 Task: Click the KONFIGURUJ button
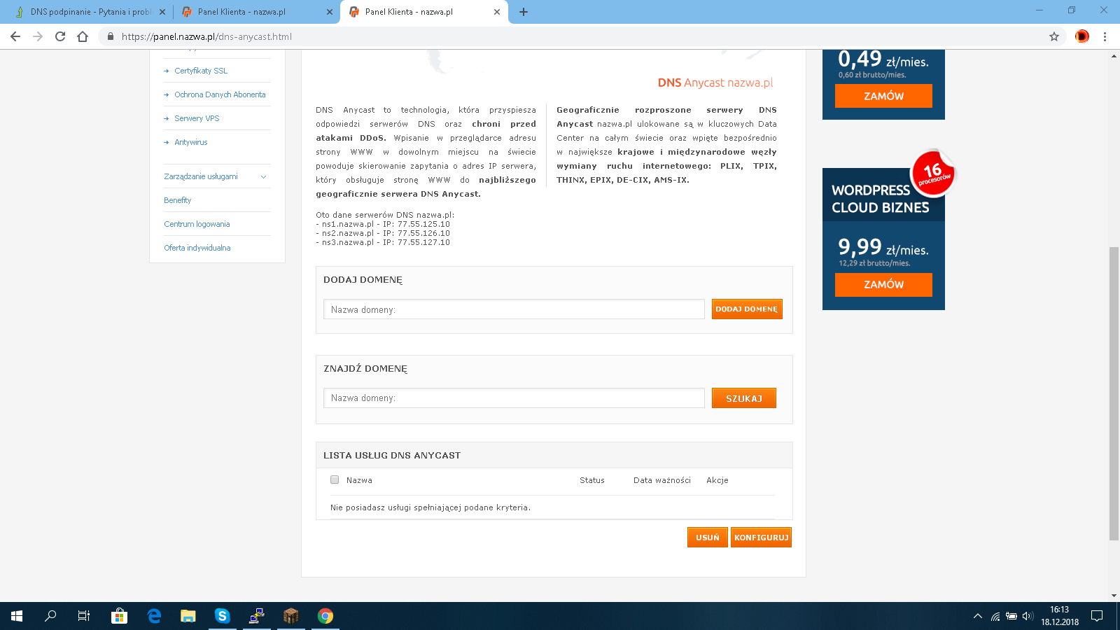[x=761, y=538]
